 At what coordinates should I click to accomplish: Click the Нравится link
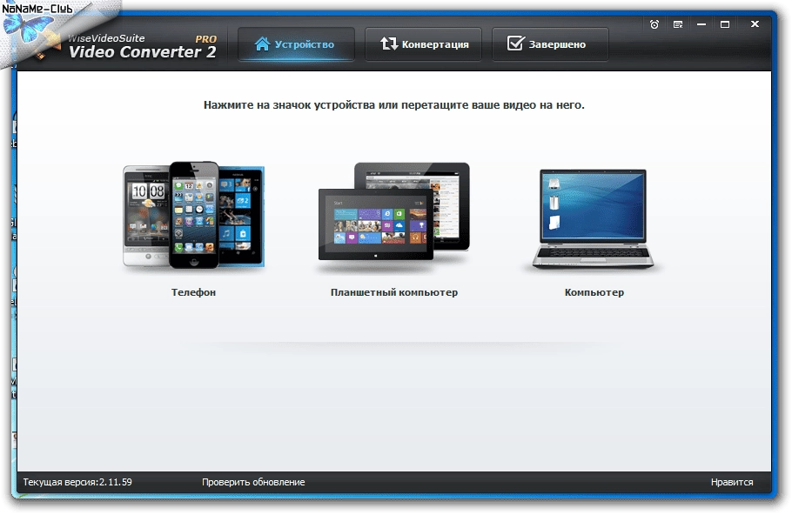pos(732,482)
